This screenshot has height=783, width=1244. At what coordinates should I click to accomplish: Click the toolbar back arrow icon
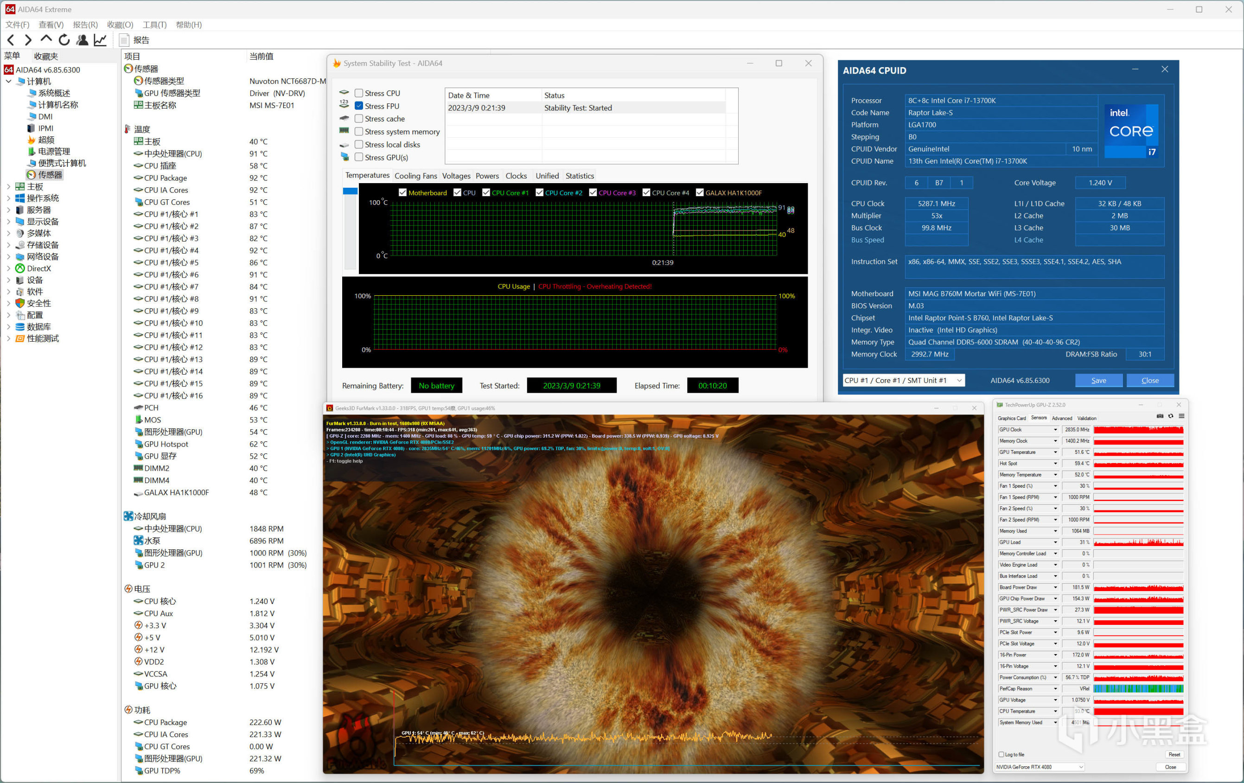[x=11, y=40]
